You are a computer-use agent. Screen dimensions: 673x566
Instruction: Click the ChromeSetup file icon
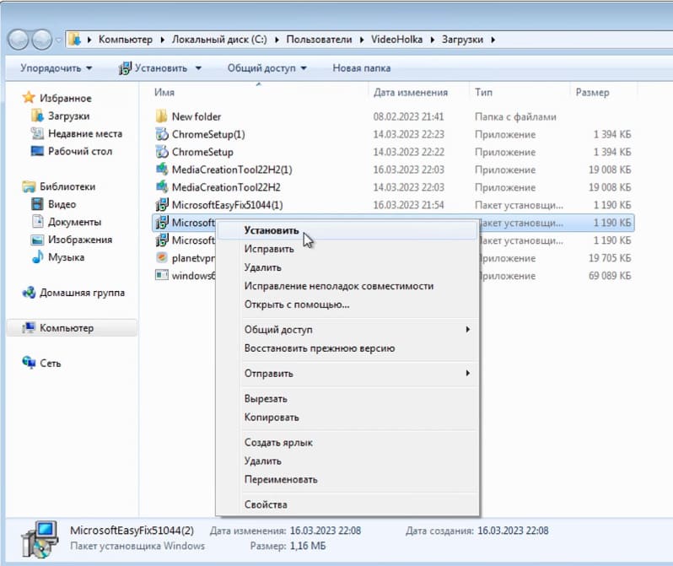(x=161, y=152)
